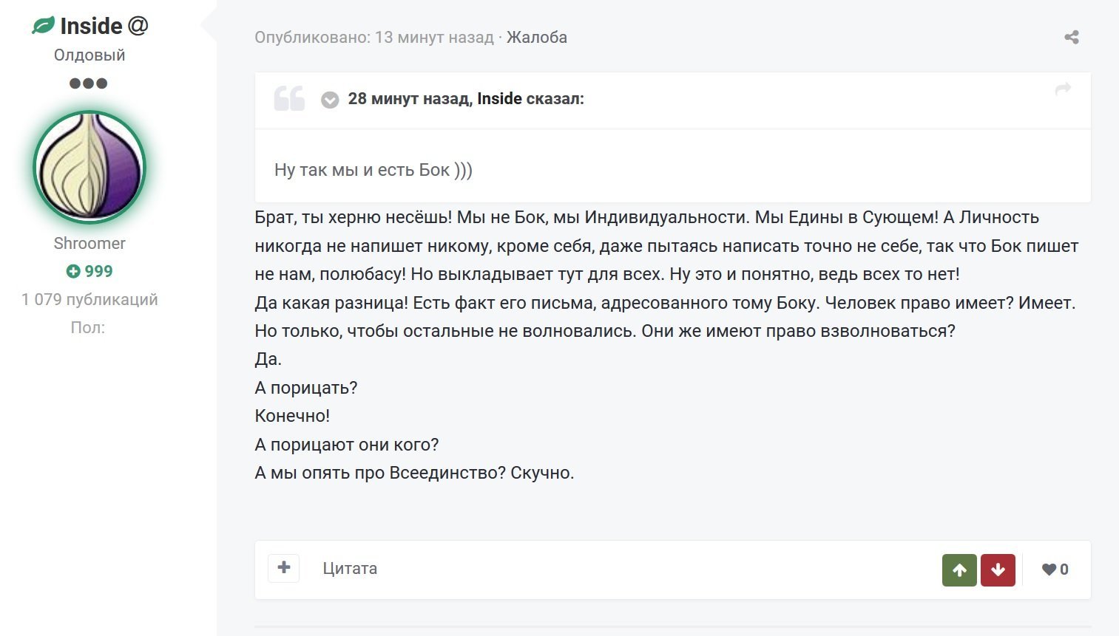Image resolution: width=1119 pixels, height=636 pixels.
Task: Click the plus multi-quote button
Action: coord(283,568)
